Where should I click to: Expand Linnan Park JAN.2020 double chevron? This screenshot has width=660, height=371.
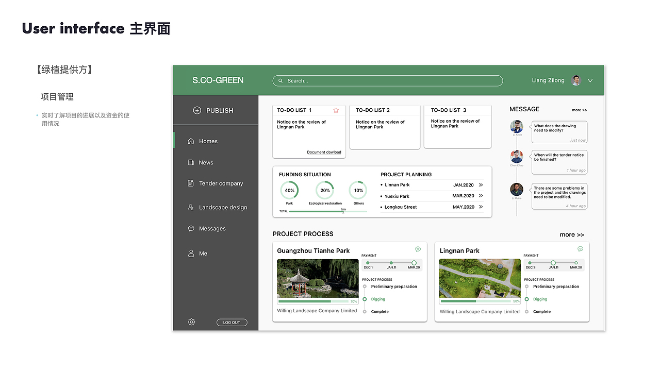point(481,185)
